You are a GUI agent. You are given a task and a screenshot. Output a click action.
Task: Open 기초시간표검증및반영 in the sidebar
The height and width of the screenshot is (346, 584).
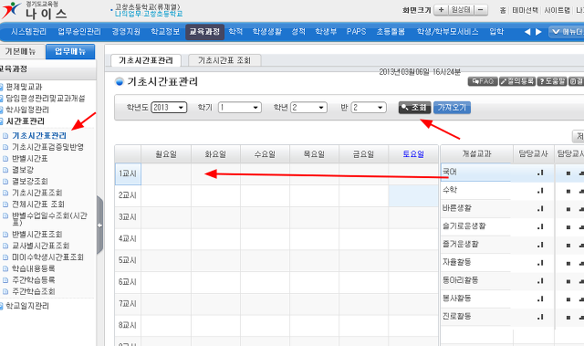(x=48, y=147)
